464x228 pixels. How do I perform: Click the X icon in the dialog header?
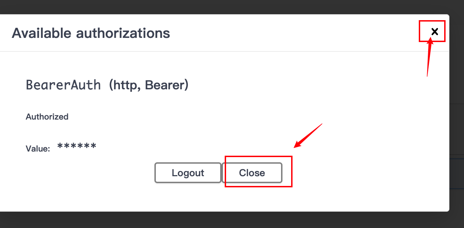coord(434,32)
